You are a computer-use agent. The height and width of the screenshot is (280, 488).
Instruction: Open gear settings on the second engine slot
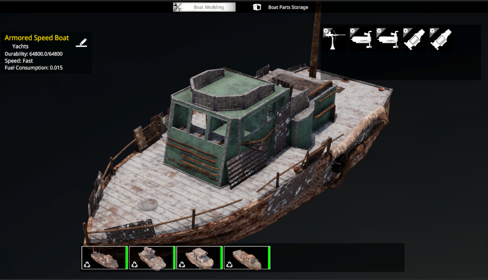click(x=379, y=31)
